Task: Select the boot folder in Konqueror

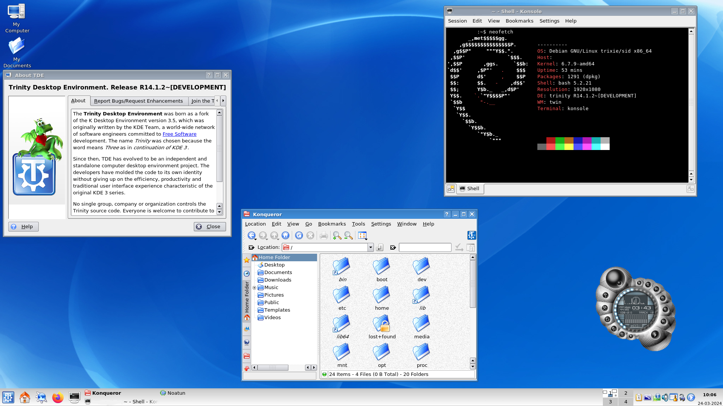Action: point(382,270)
